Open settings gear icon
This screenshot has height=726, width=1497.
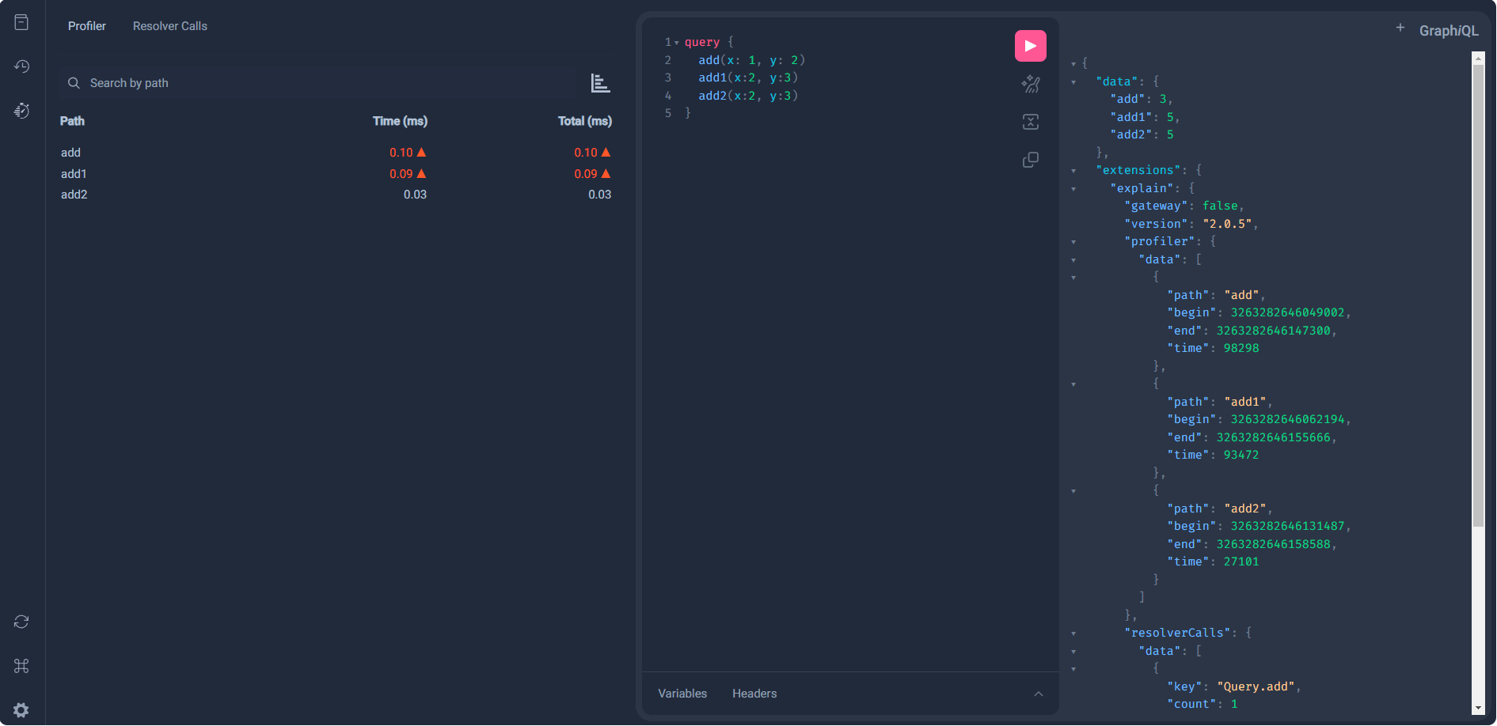21,710
